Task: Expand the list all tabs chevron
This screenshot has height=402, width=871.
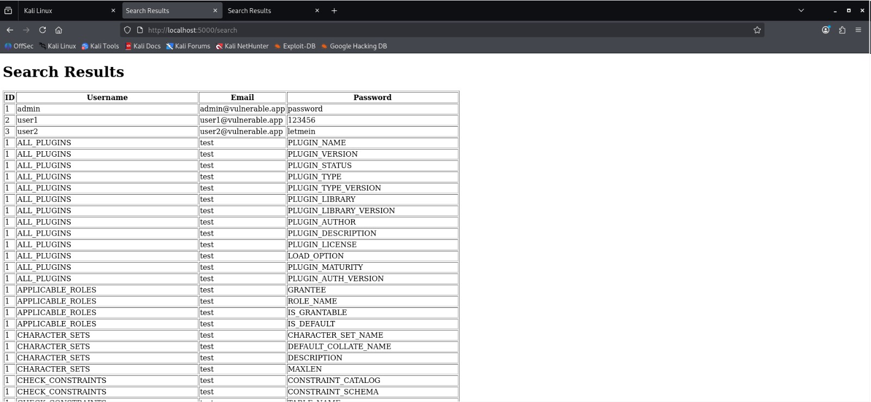Action: pyautogui.click(x=801, y=10)
